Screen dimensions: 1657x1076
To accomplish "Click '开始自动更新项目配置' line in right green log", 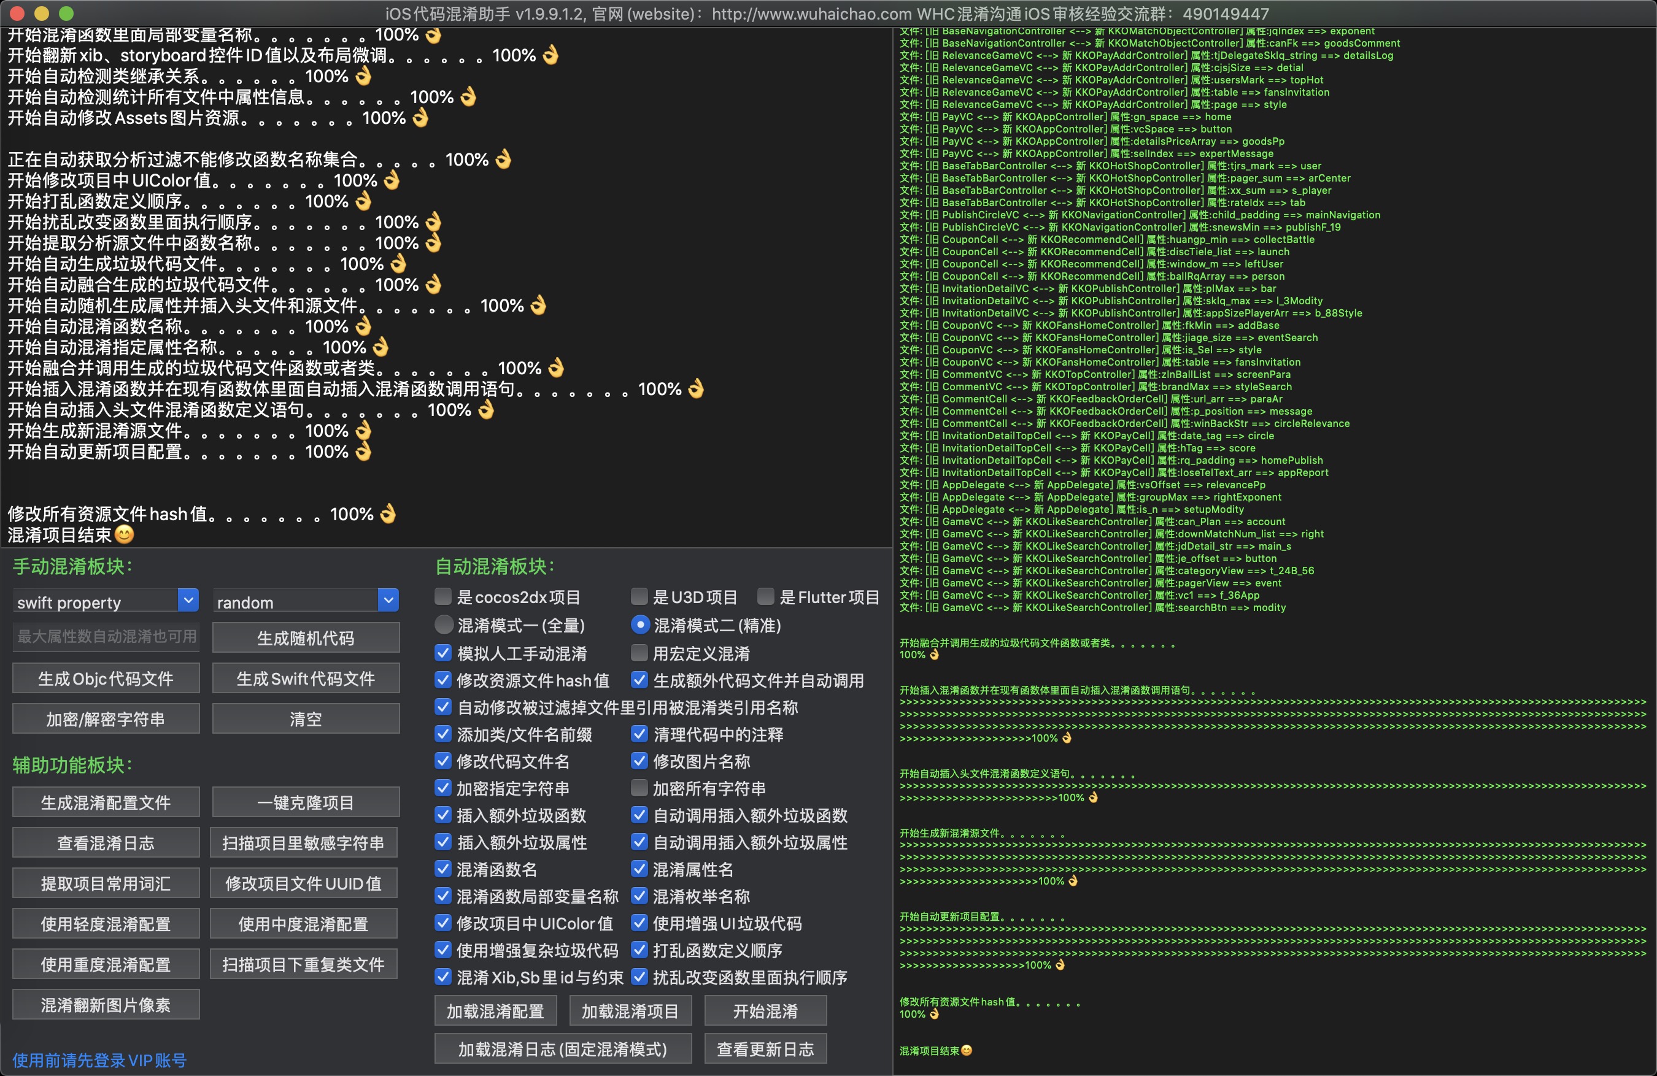I will 983,917.
